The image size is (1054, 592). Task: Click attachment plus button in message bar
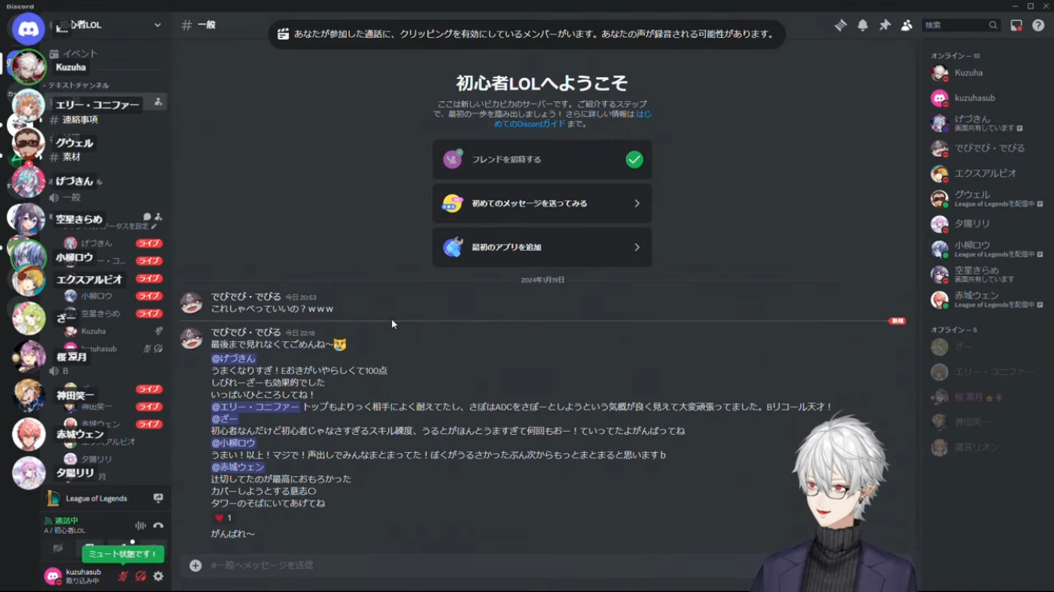195,565
